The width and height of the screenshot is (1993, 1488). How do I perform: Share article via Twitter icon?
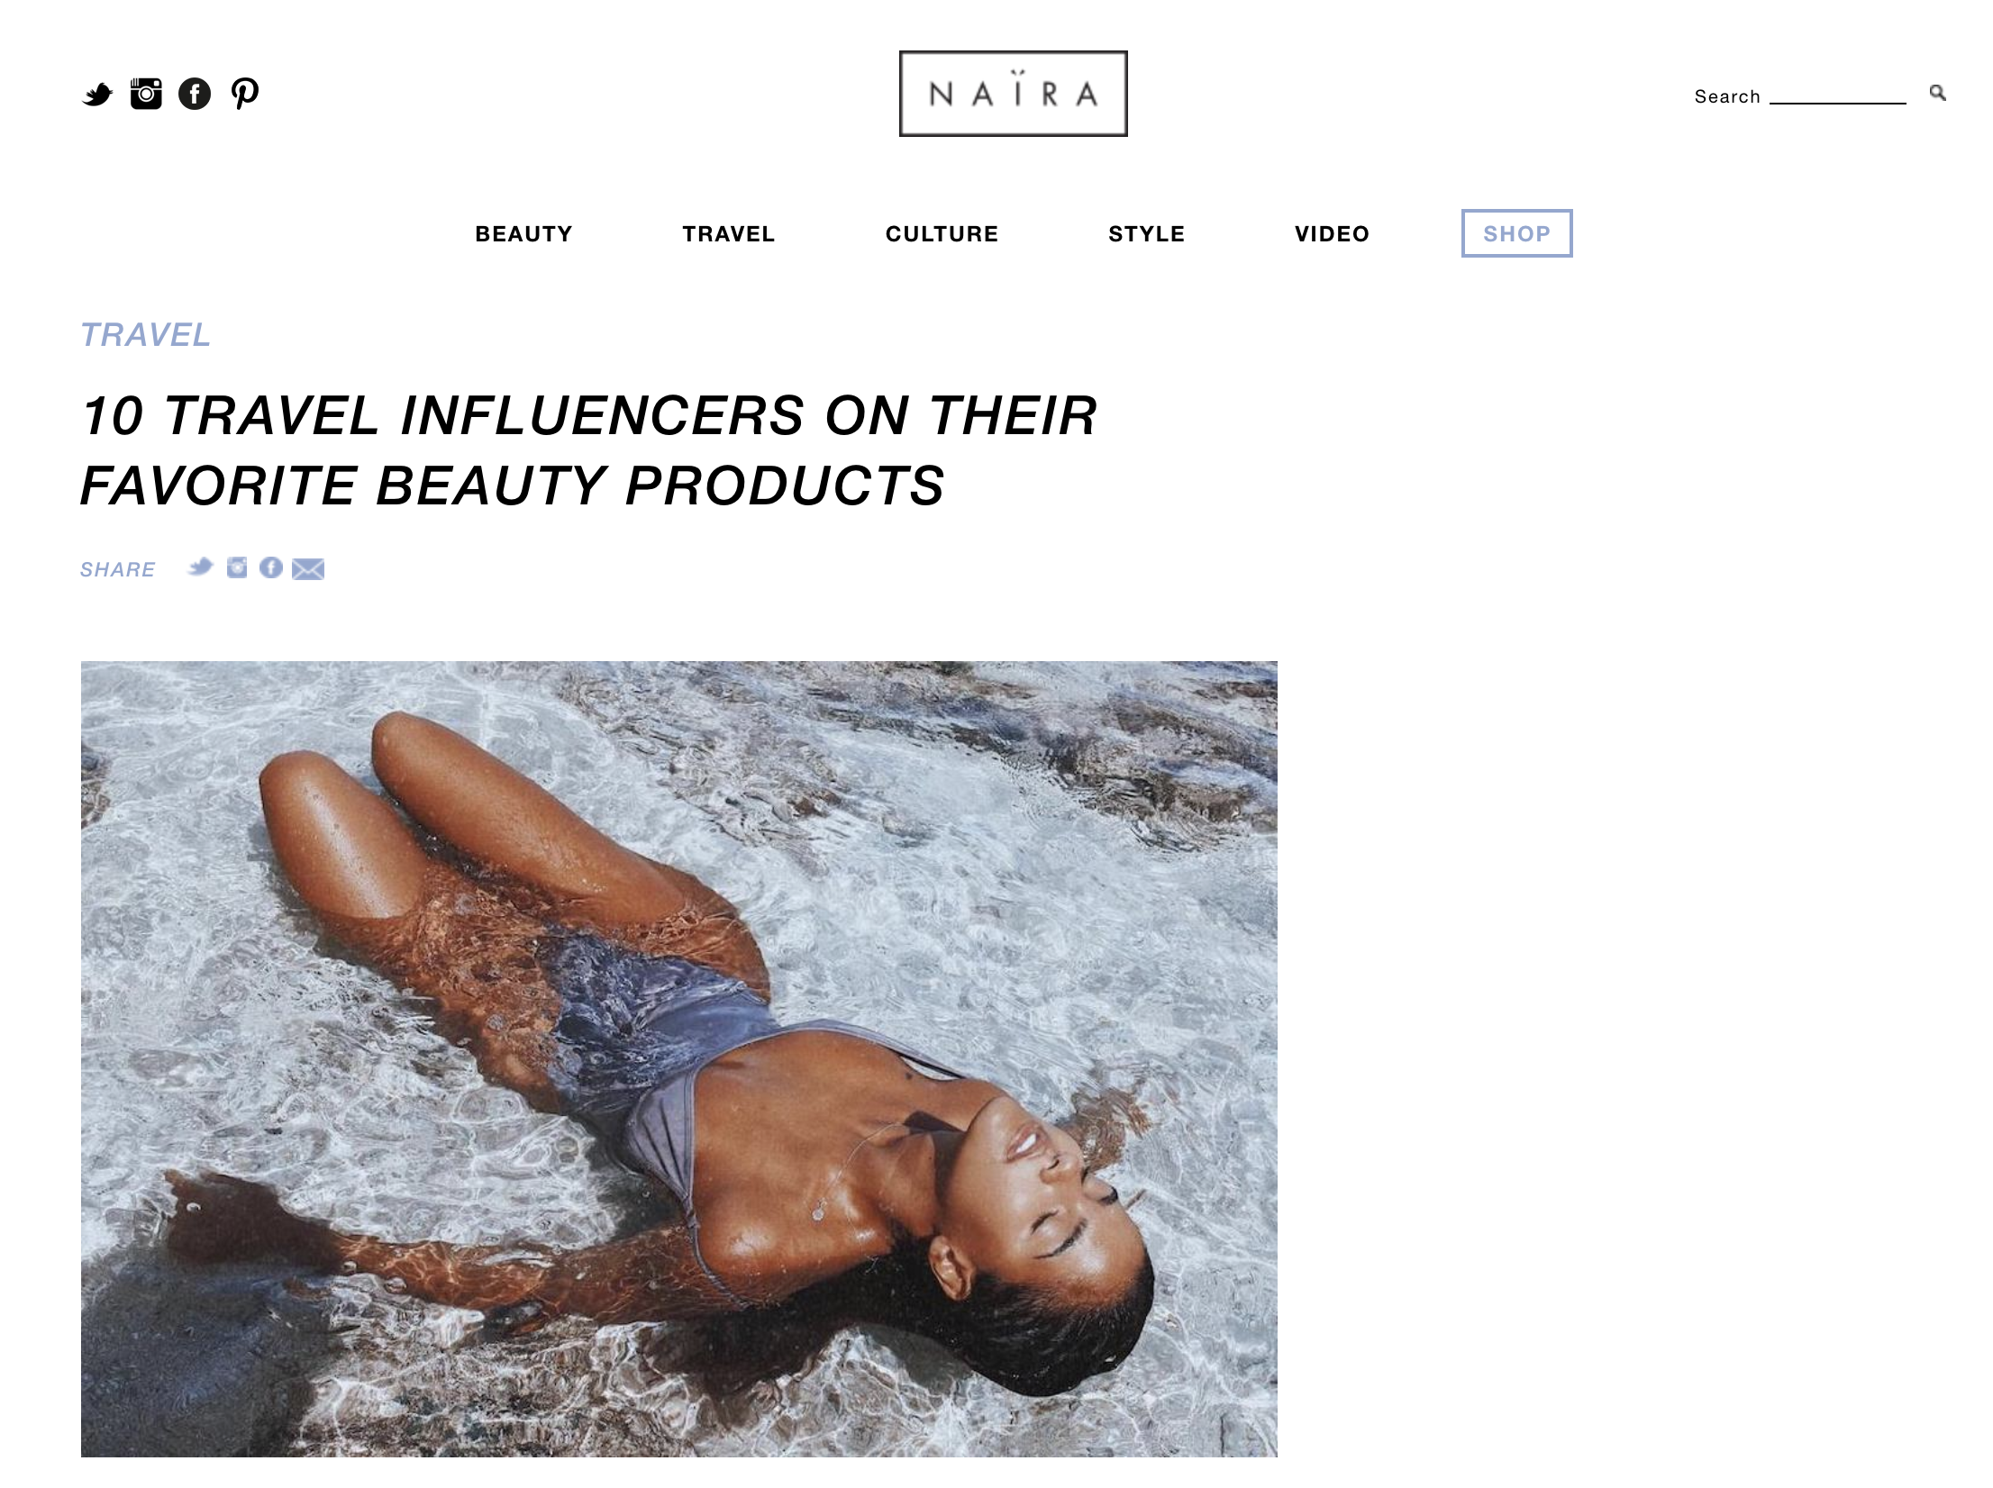click(200, 567)
